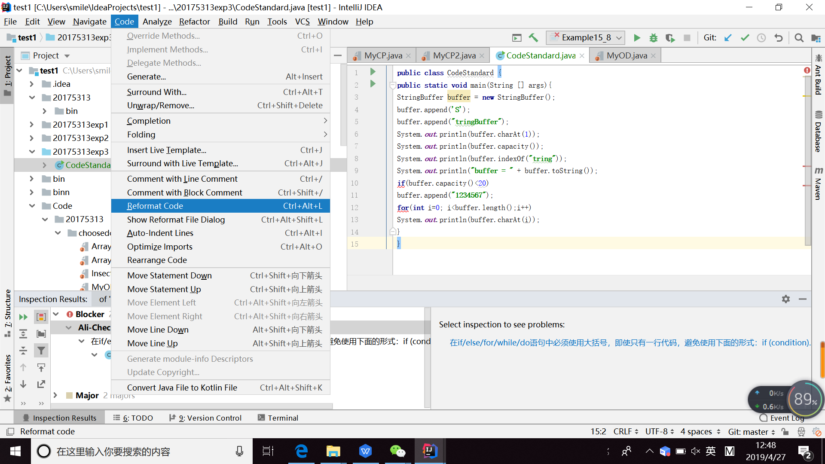The image size is (825, 464).
Task: Open the Refactor menu
Action: point(194,21)
